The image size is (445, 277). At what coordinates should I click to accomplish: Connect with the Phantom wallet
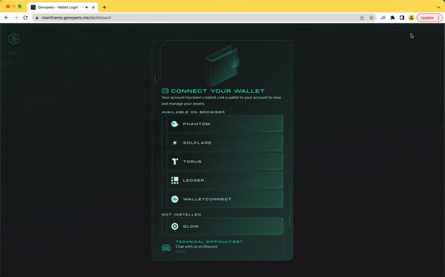pos(222,124)
